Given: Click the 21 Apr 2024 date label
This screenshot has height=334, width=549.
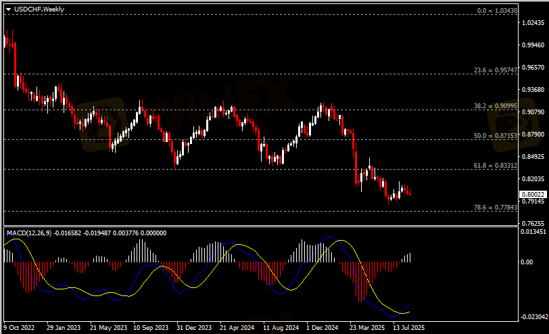Looking at the screenshot, I should click(x=237, y=328).
